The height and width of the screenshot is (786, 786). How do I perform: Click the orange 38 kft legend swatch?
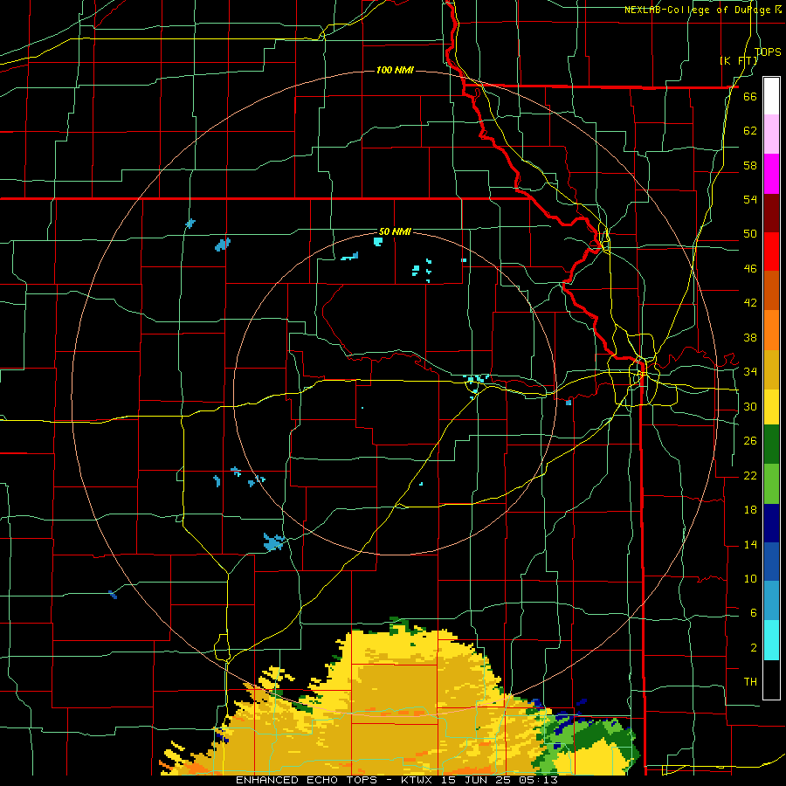(x=771, y=330)
